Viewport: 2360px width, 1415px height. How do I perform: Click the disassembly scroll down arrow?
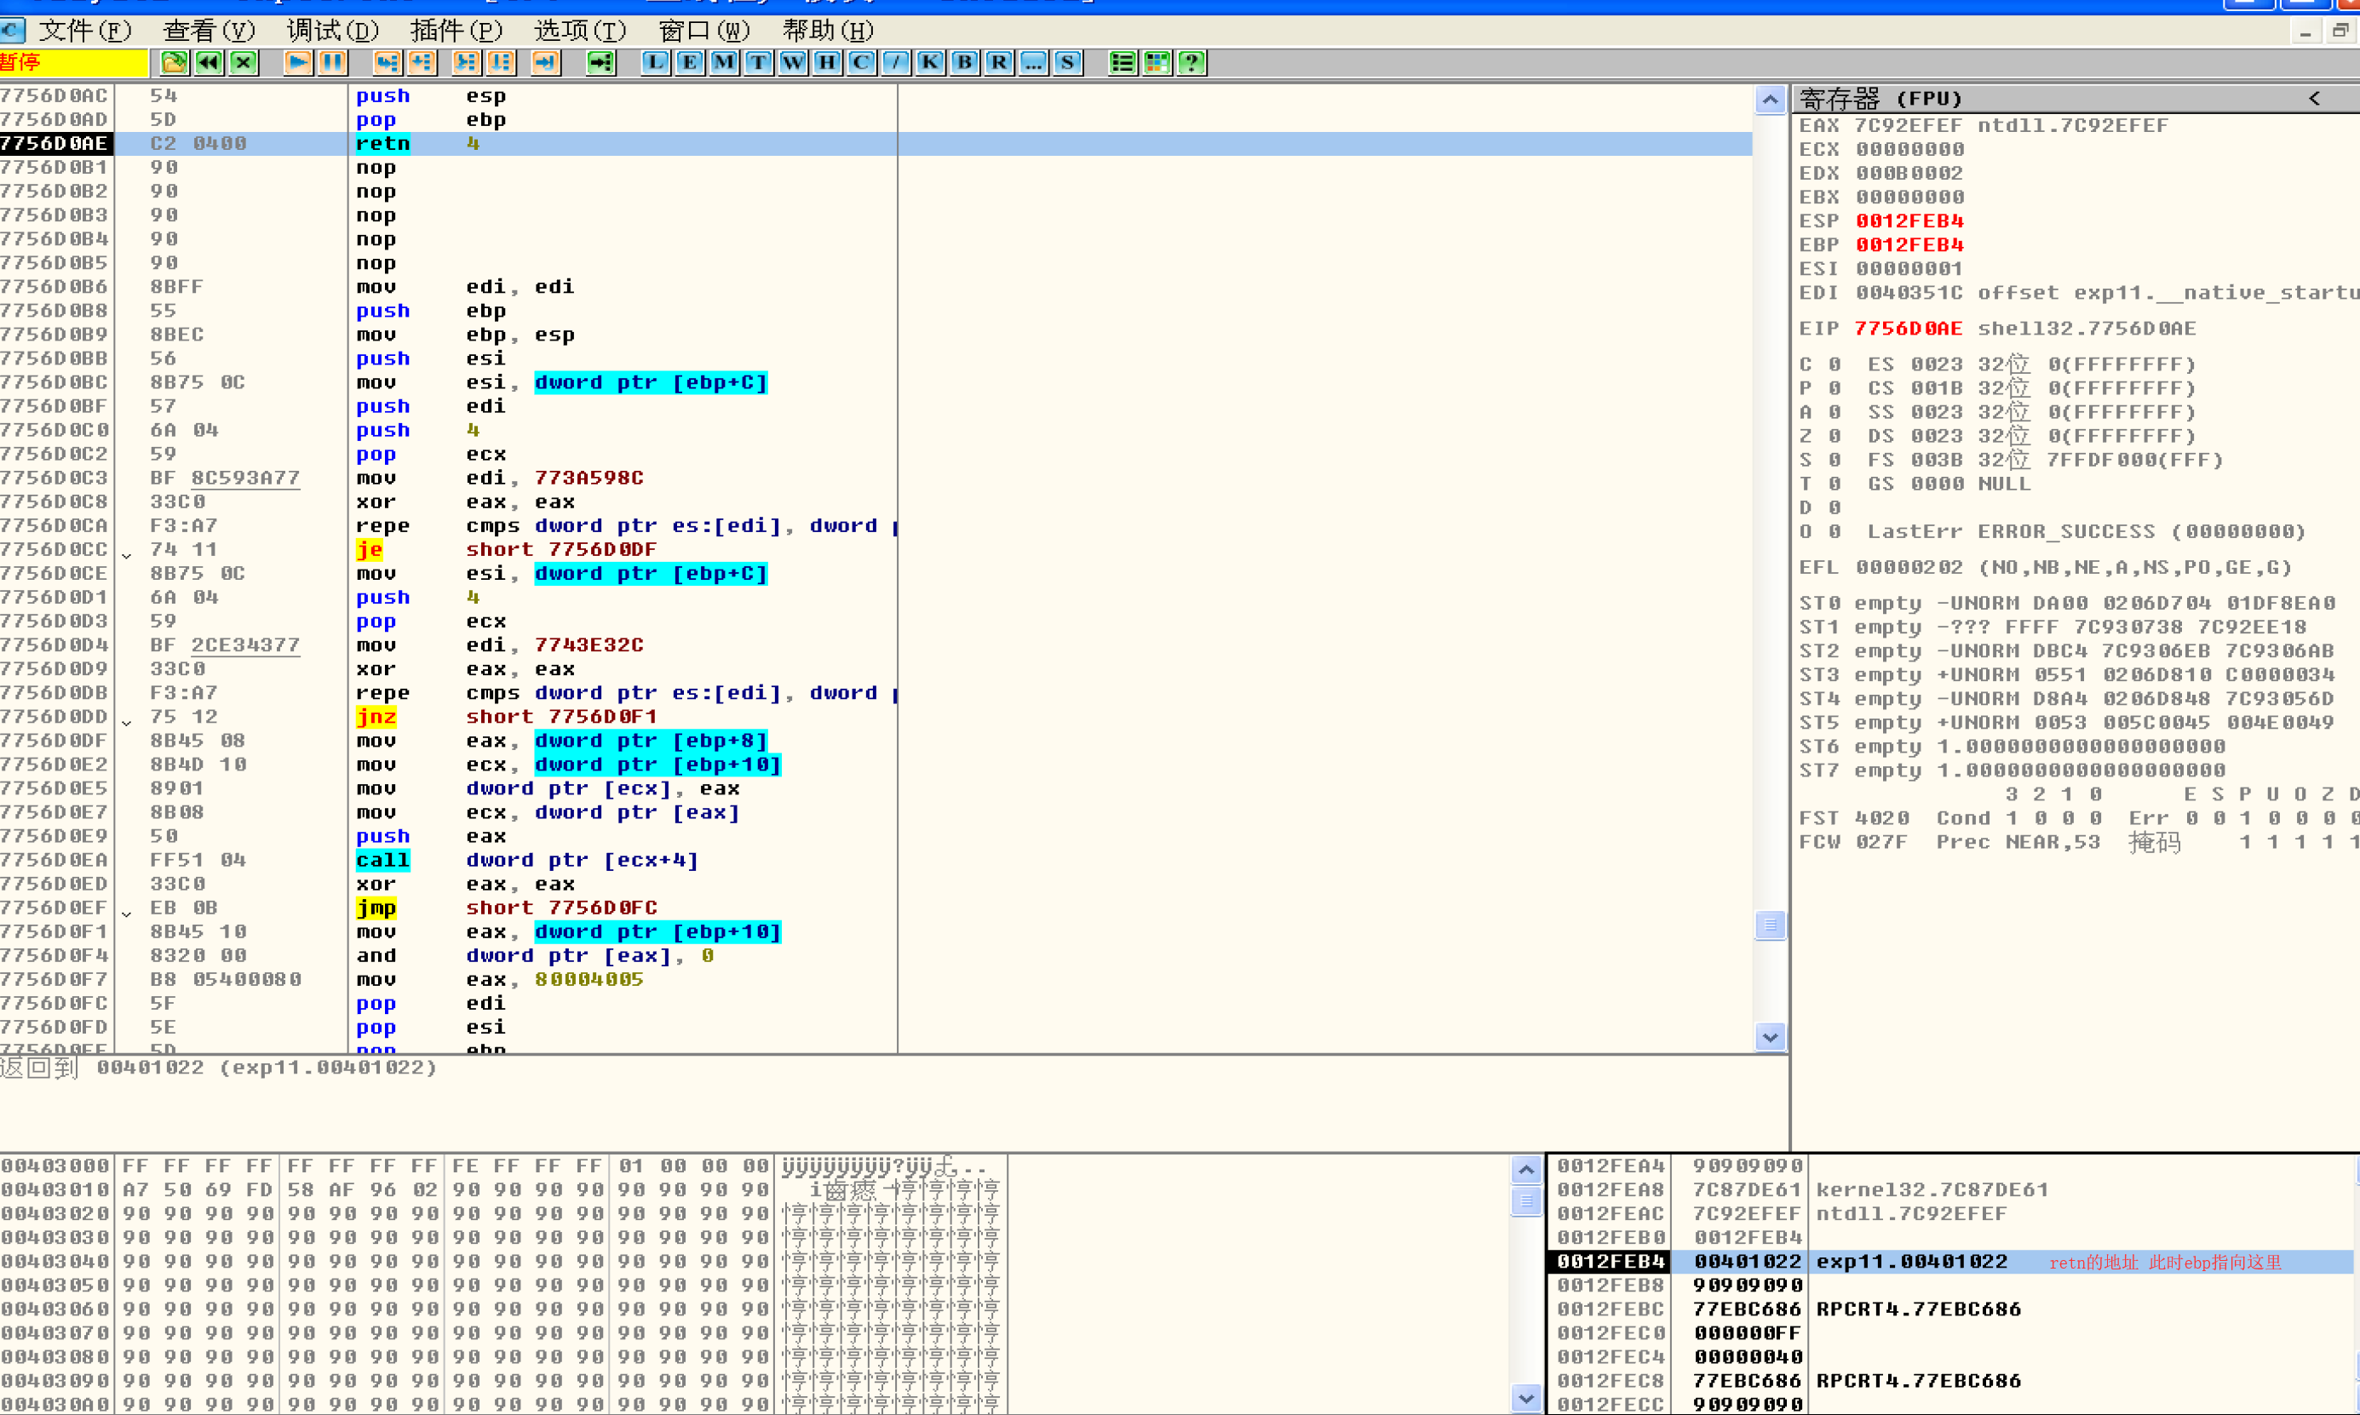point(1771,1036)
